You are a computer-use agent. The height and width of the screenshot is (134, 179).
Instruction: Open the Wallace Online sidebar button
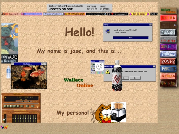tap(168, 11)
